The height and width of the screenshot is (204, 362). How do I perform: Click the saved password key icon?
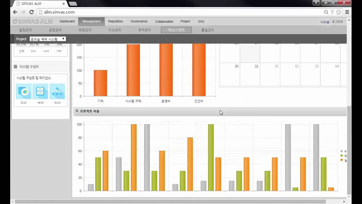coord(332,12)
